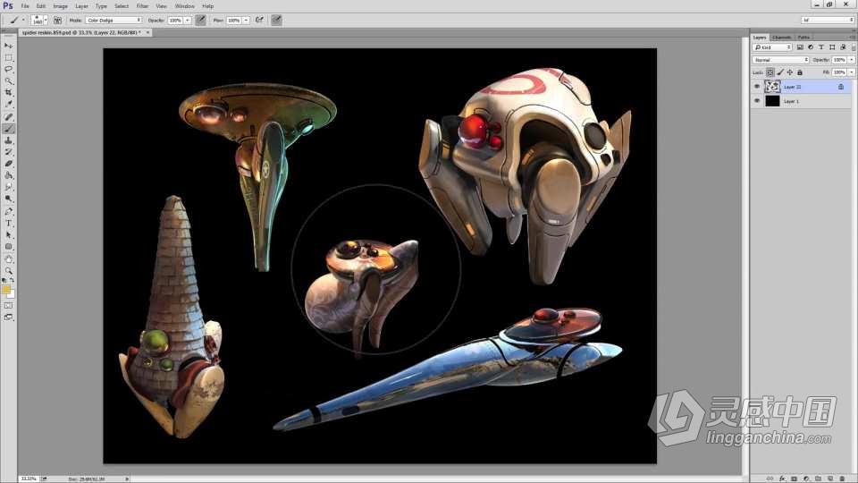Screen dimensions: 858x483
Task: Select the Lasso tool
Action: 8,70
